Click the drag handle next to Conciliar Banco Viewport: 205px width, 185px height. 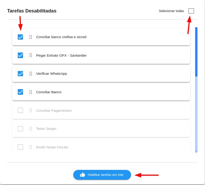[31, 92]
